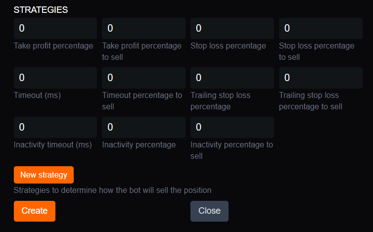
Task: Select the Stop loss percentage input box
Action: coord(232,29)
